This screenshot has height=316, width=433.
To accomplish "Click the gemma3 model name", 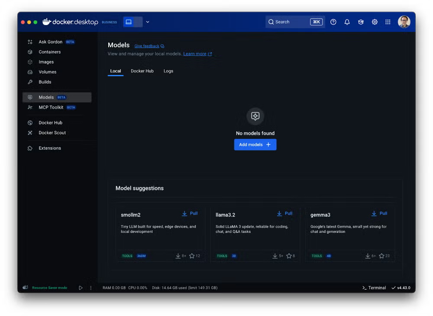I will (320, 215).
